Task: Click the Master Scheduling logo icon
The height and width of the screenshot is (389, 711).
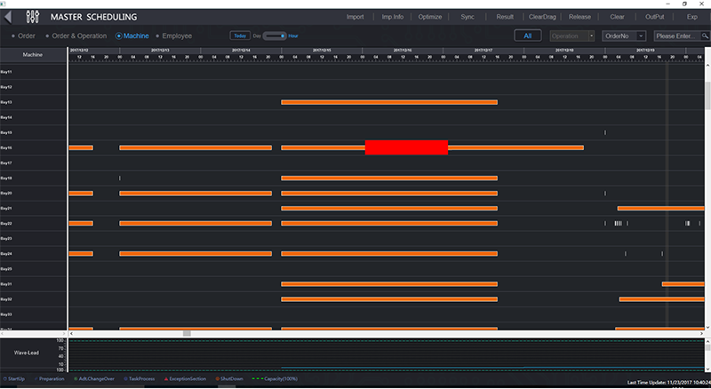Action: 32,17
